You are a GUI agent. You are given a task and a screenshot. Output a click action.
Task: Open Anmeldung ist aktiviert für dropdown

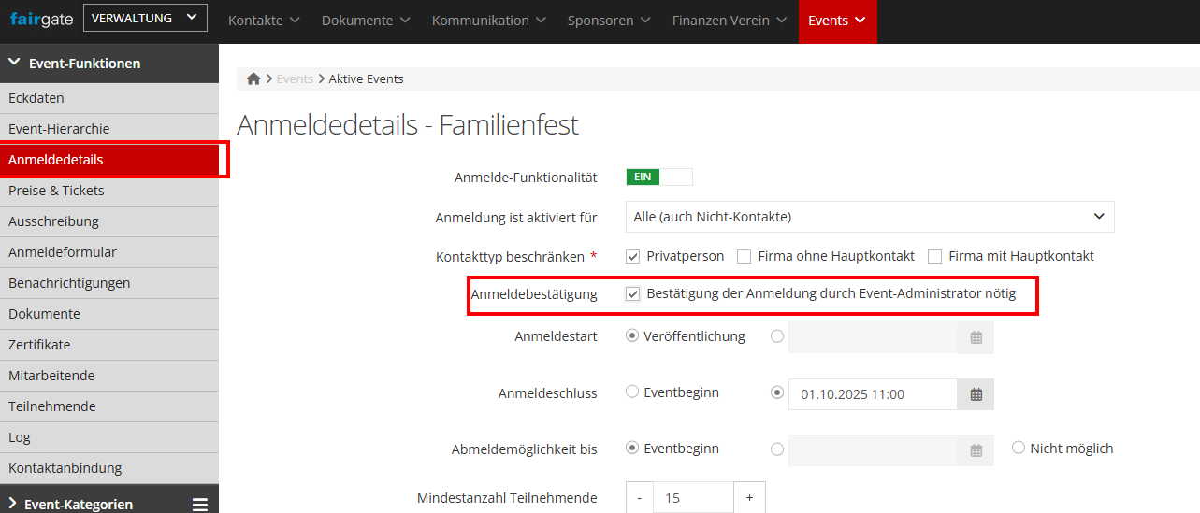[x=869, y=217]
